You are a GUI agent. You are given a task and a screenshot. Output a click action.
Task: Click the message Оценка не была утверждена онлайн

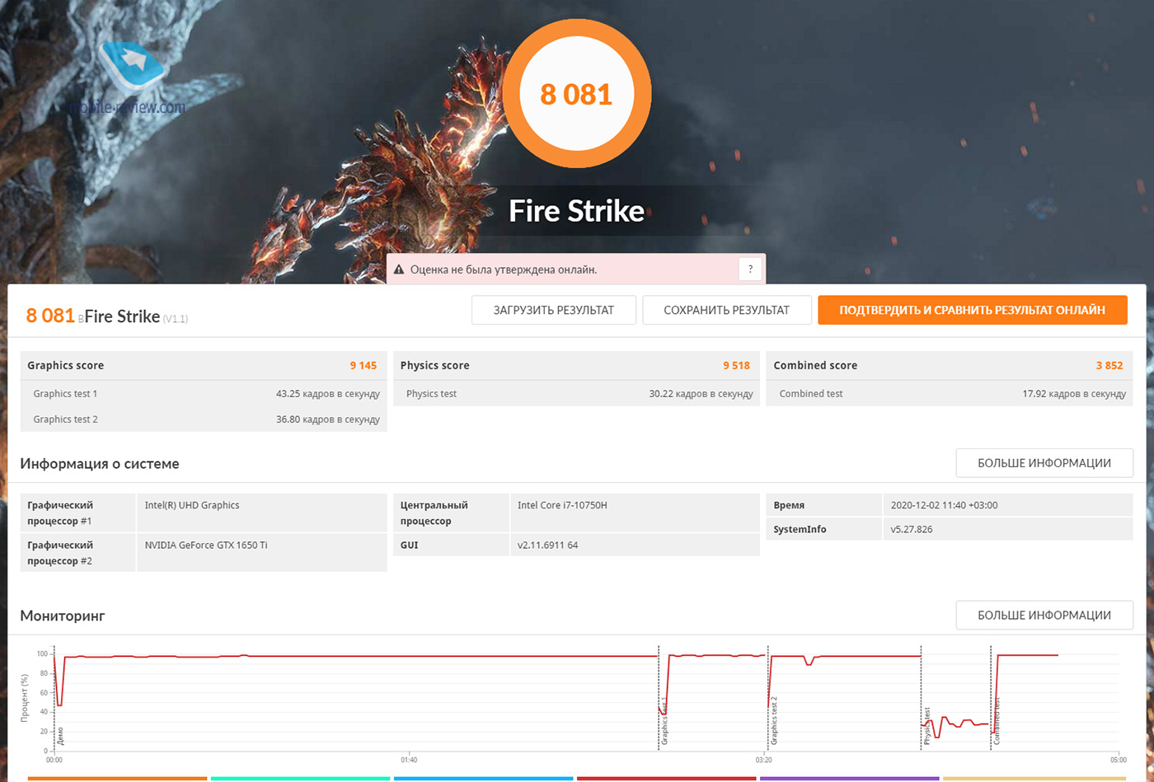[503, 269]
